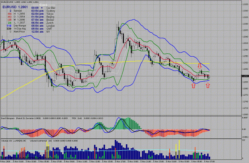249x163 pixels.
Task: Click the Clock header in the panel
Action: coord(43,5)
